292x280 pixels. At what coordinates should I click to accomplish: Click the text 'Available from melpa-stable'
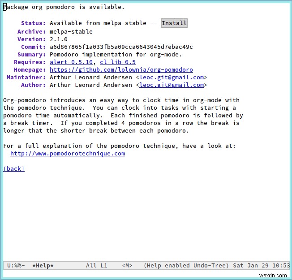point(98,23)
